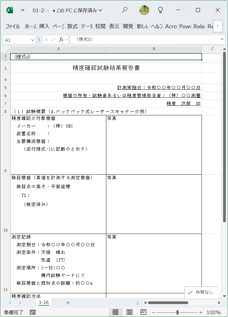228x317 pixels.
Task: Click the 共有なし sharing status
Action: click(201, 292)
